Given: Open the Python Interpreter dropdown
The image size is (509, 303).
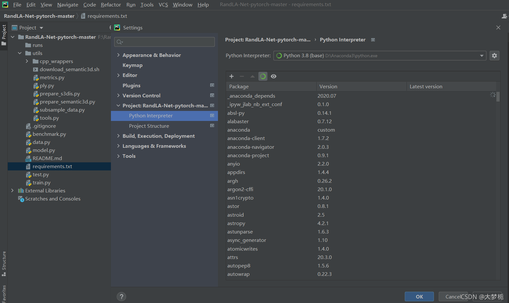Looking at the screenshot, I should tap(380, 56).
